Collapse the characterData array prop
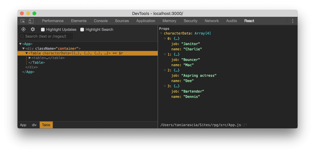The width and height of the screenshot is (315, 153). pos(161,34)
